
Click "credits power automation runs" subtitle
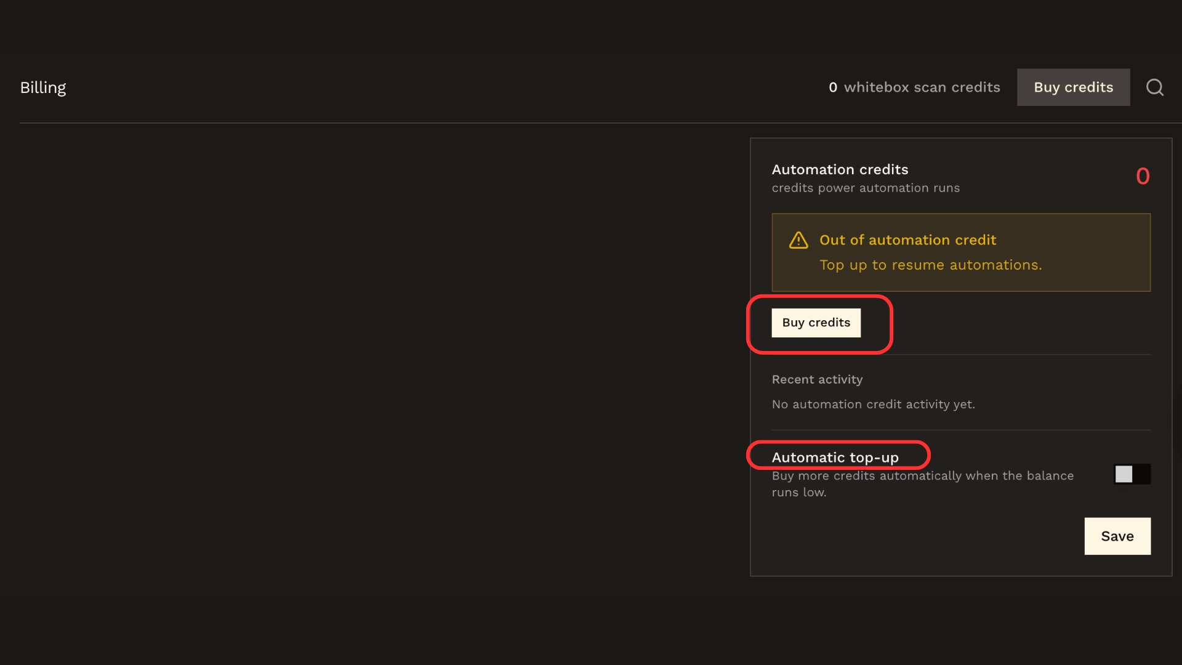click(866, 188)
